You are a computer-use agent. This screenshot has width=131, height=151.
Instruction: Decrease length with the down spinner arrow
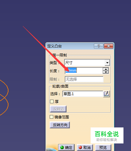click(106, 72)
